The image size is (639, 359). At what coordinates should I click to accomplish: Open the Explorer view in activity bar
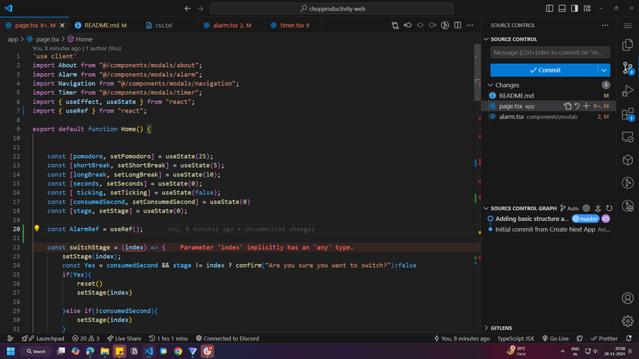pos(627,45)
